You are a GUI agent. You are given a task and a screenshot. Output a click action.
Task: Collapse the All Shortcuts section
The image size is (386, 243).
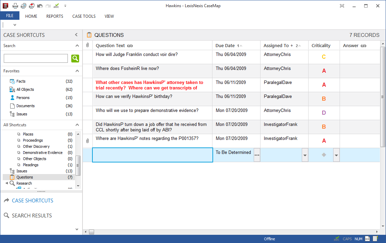(x=77, y=125)
